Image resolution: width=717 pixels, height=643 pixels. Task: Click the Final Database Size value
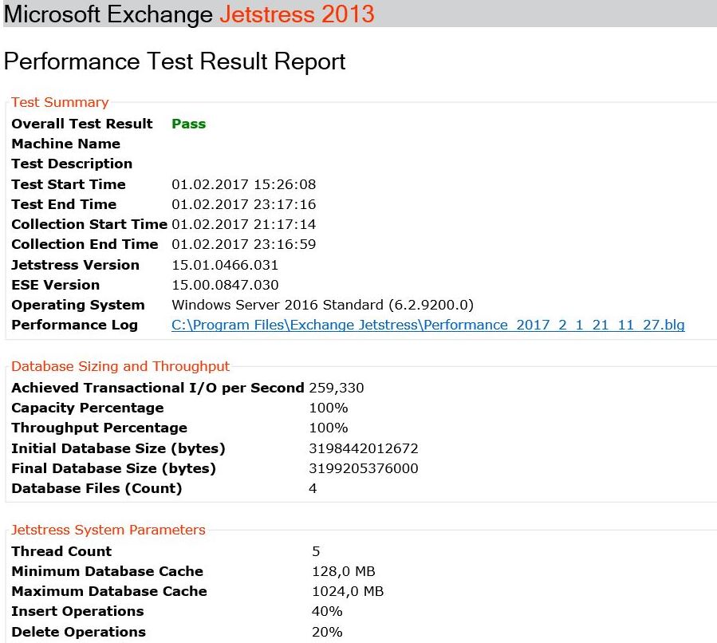(363, 468)
